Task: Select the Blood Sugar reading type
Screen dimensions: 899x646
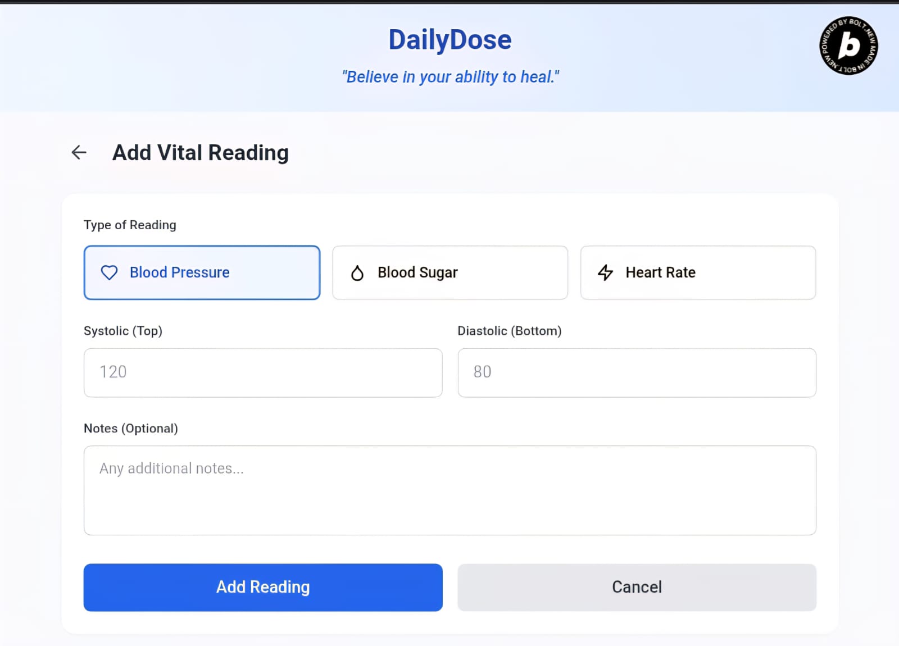Action: (450, 272)
